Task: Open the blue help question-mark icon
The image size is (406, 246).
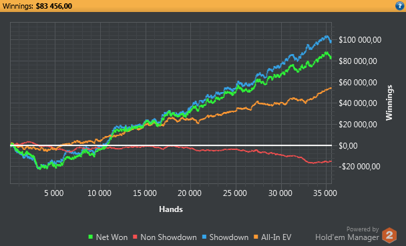Action: 400,6
